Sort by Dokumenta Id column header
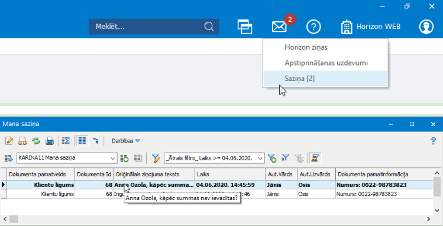The height and width of the screenshot is (226, 443). (x=94, y=174)
